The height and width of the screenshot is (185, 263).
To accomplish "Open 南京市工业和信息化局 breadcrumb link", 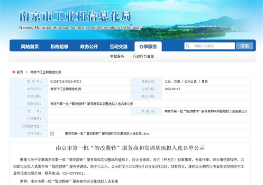I will [x=45, y=72].
